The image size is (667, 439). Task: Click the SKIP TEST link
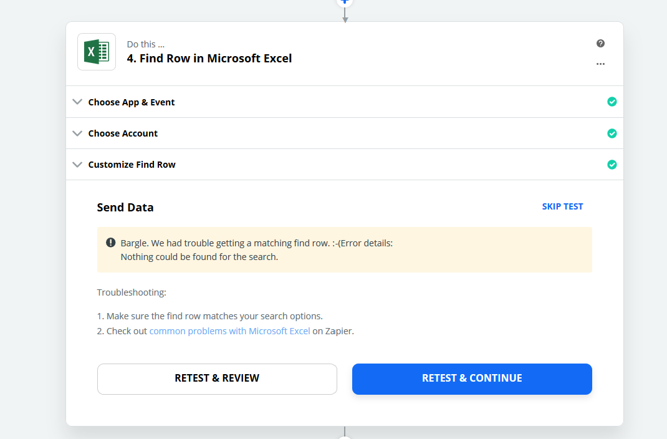[x=562, y=207]
